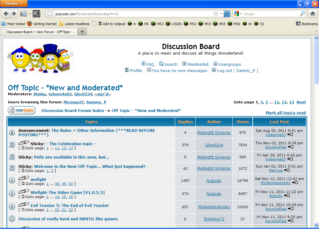Click the new topic button
The width and height of the screenshot is (319, 229).
click(21, 110)
